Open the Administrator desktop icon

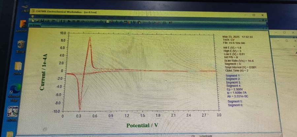point(23,26)
